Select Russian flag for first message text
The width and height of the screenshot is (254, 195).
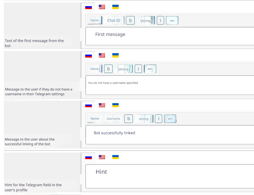[88, 7]
